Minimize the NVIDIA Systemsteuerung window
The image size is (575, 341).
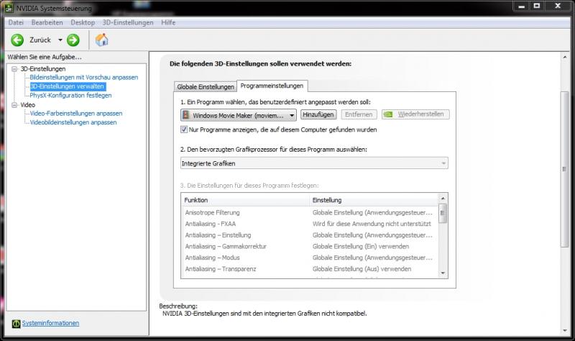click(521, 6)
